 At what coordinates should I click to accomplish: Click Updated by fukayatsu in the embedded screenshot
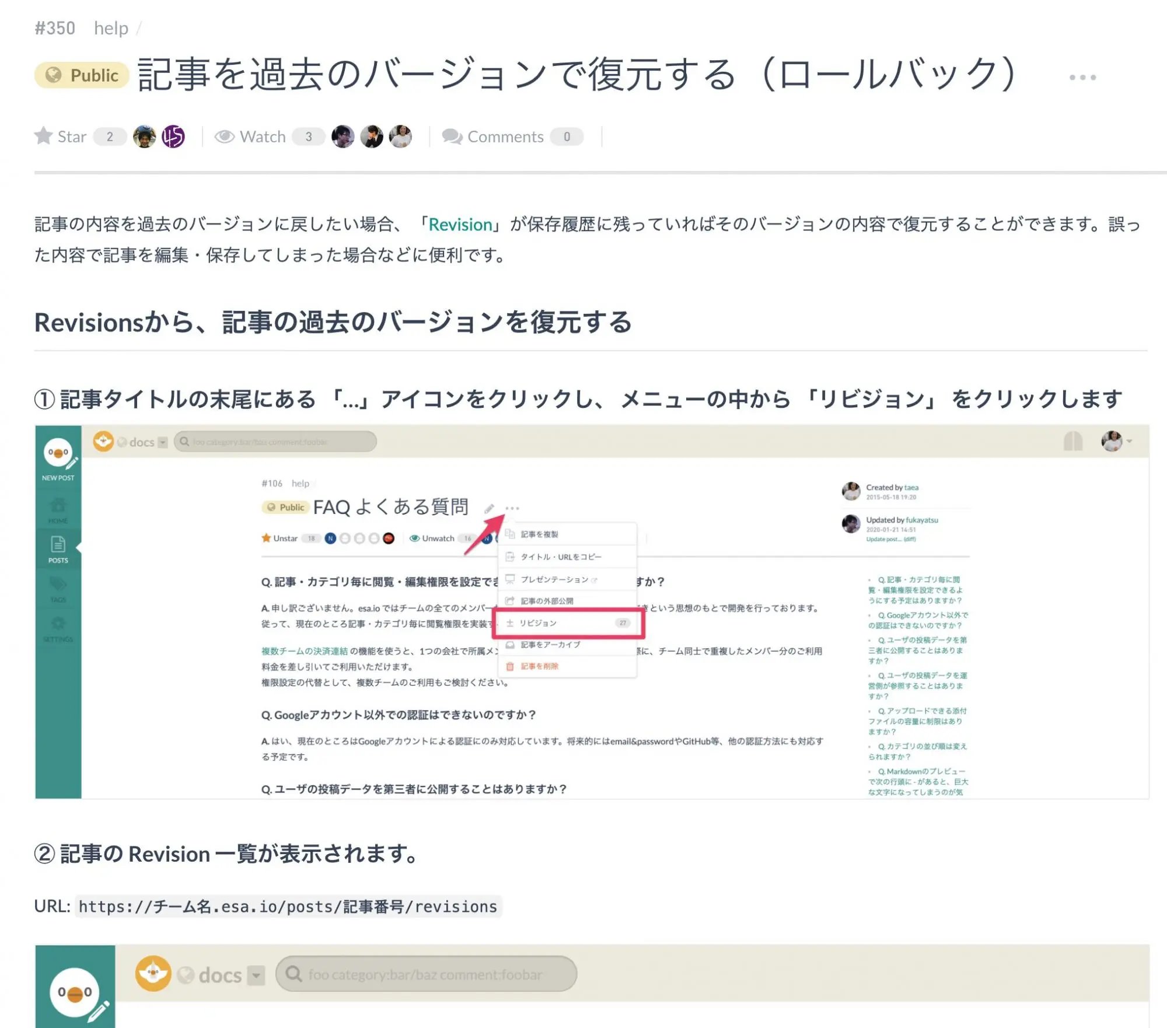click(x=902, y=520)
